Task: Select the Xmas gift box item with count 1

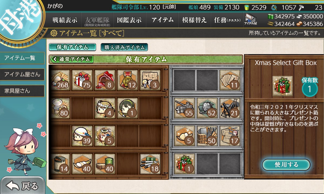Action: (185, 163)
